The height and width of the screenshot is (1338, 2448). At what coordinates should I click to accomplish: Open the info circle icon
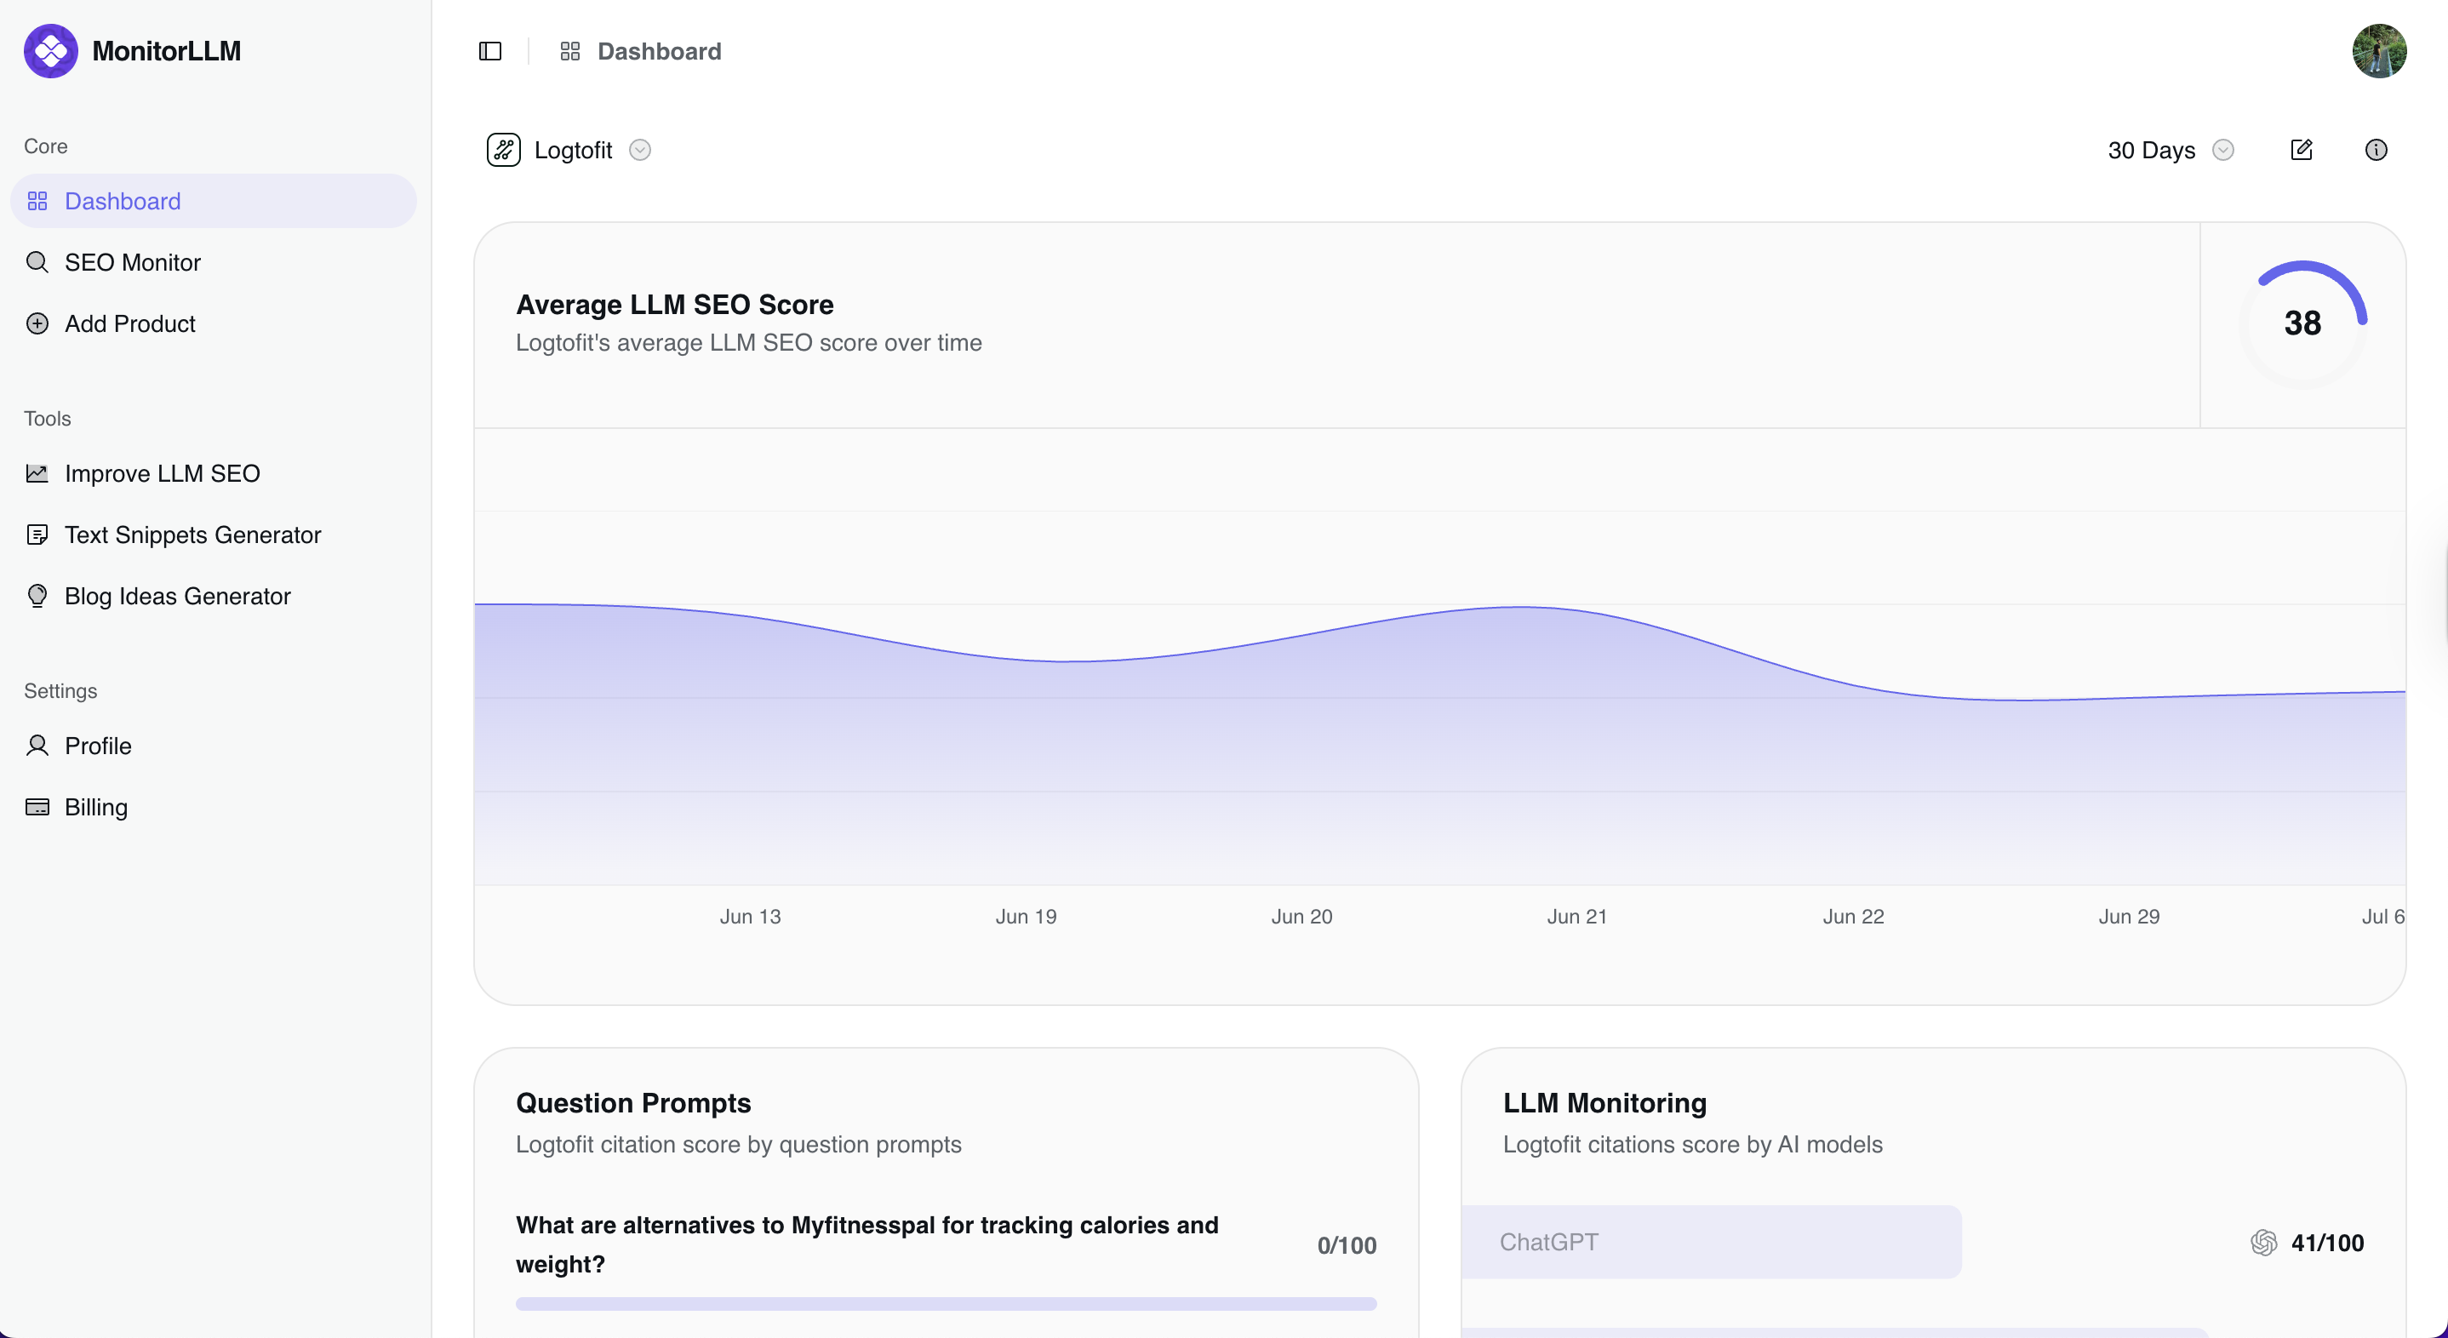click(x=2376, y=150)
